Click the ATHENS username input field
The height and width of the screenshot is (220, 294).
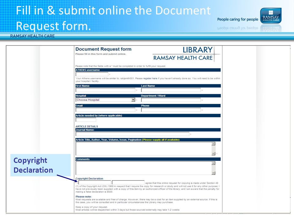click(92, 74)
